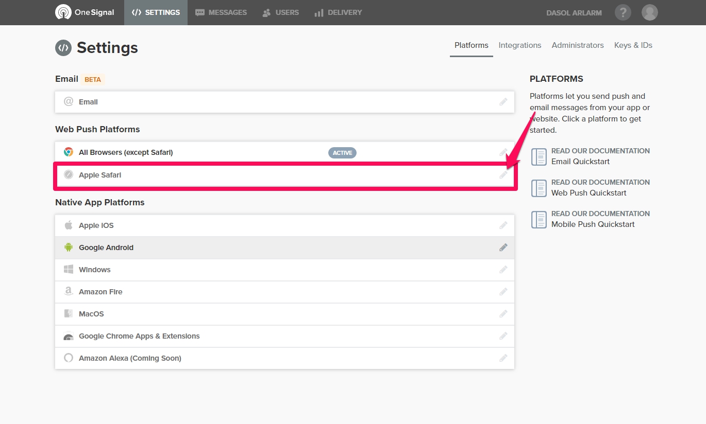Open the Mobile Push Quickstart documentation link
The height and width of the screenshot is (424, 706).
[593, 224]
